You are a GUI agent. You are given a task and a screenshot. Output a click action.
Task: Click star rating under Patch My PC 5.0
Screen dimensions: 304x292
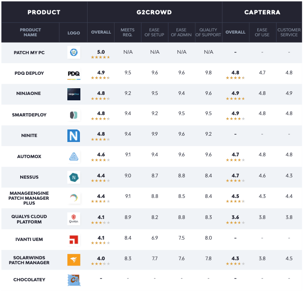(101, 57)
